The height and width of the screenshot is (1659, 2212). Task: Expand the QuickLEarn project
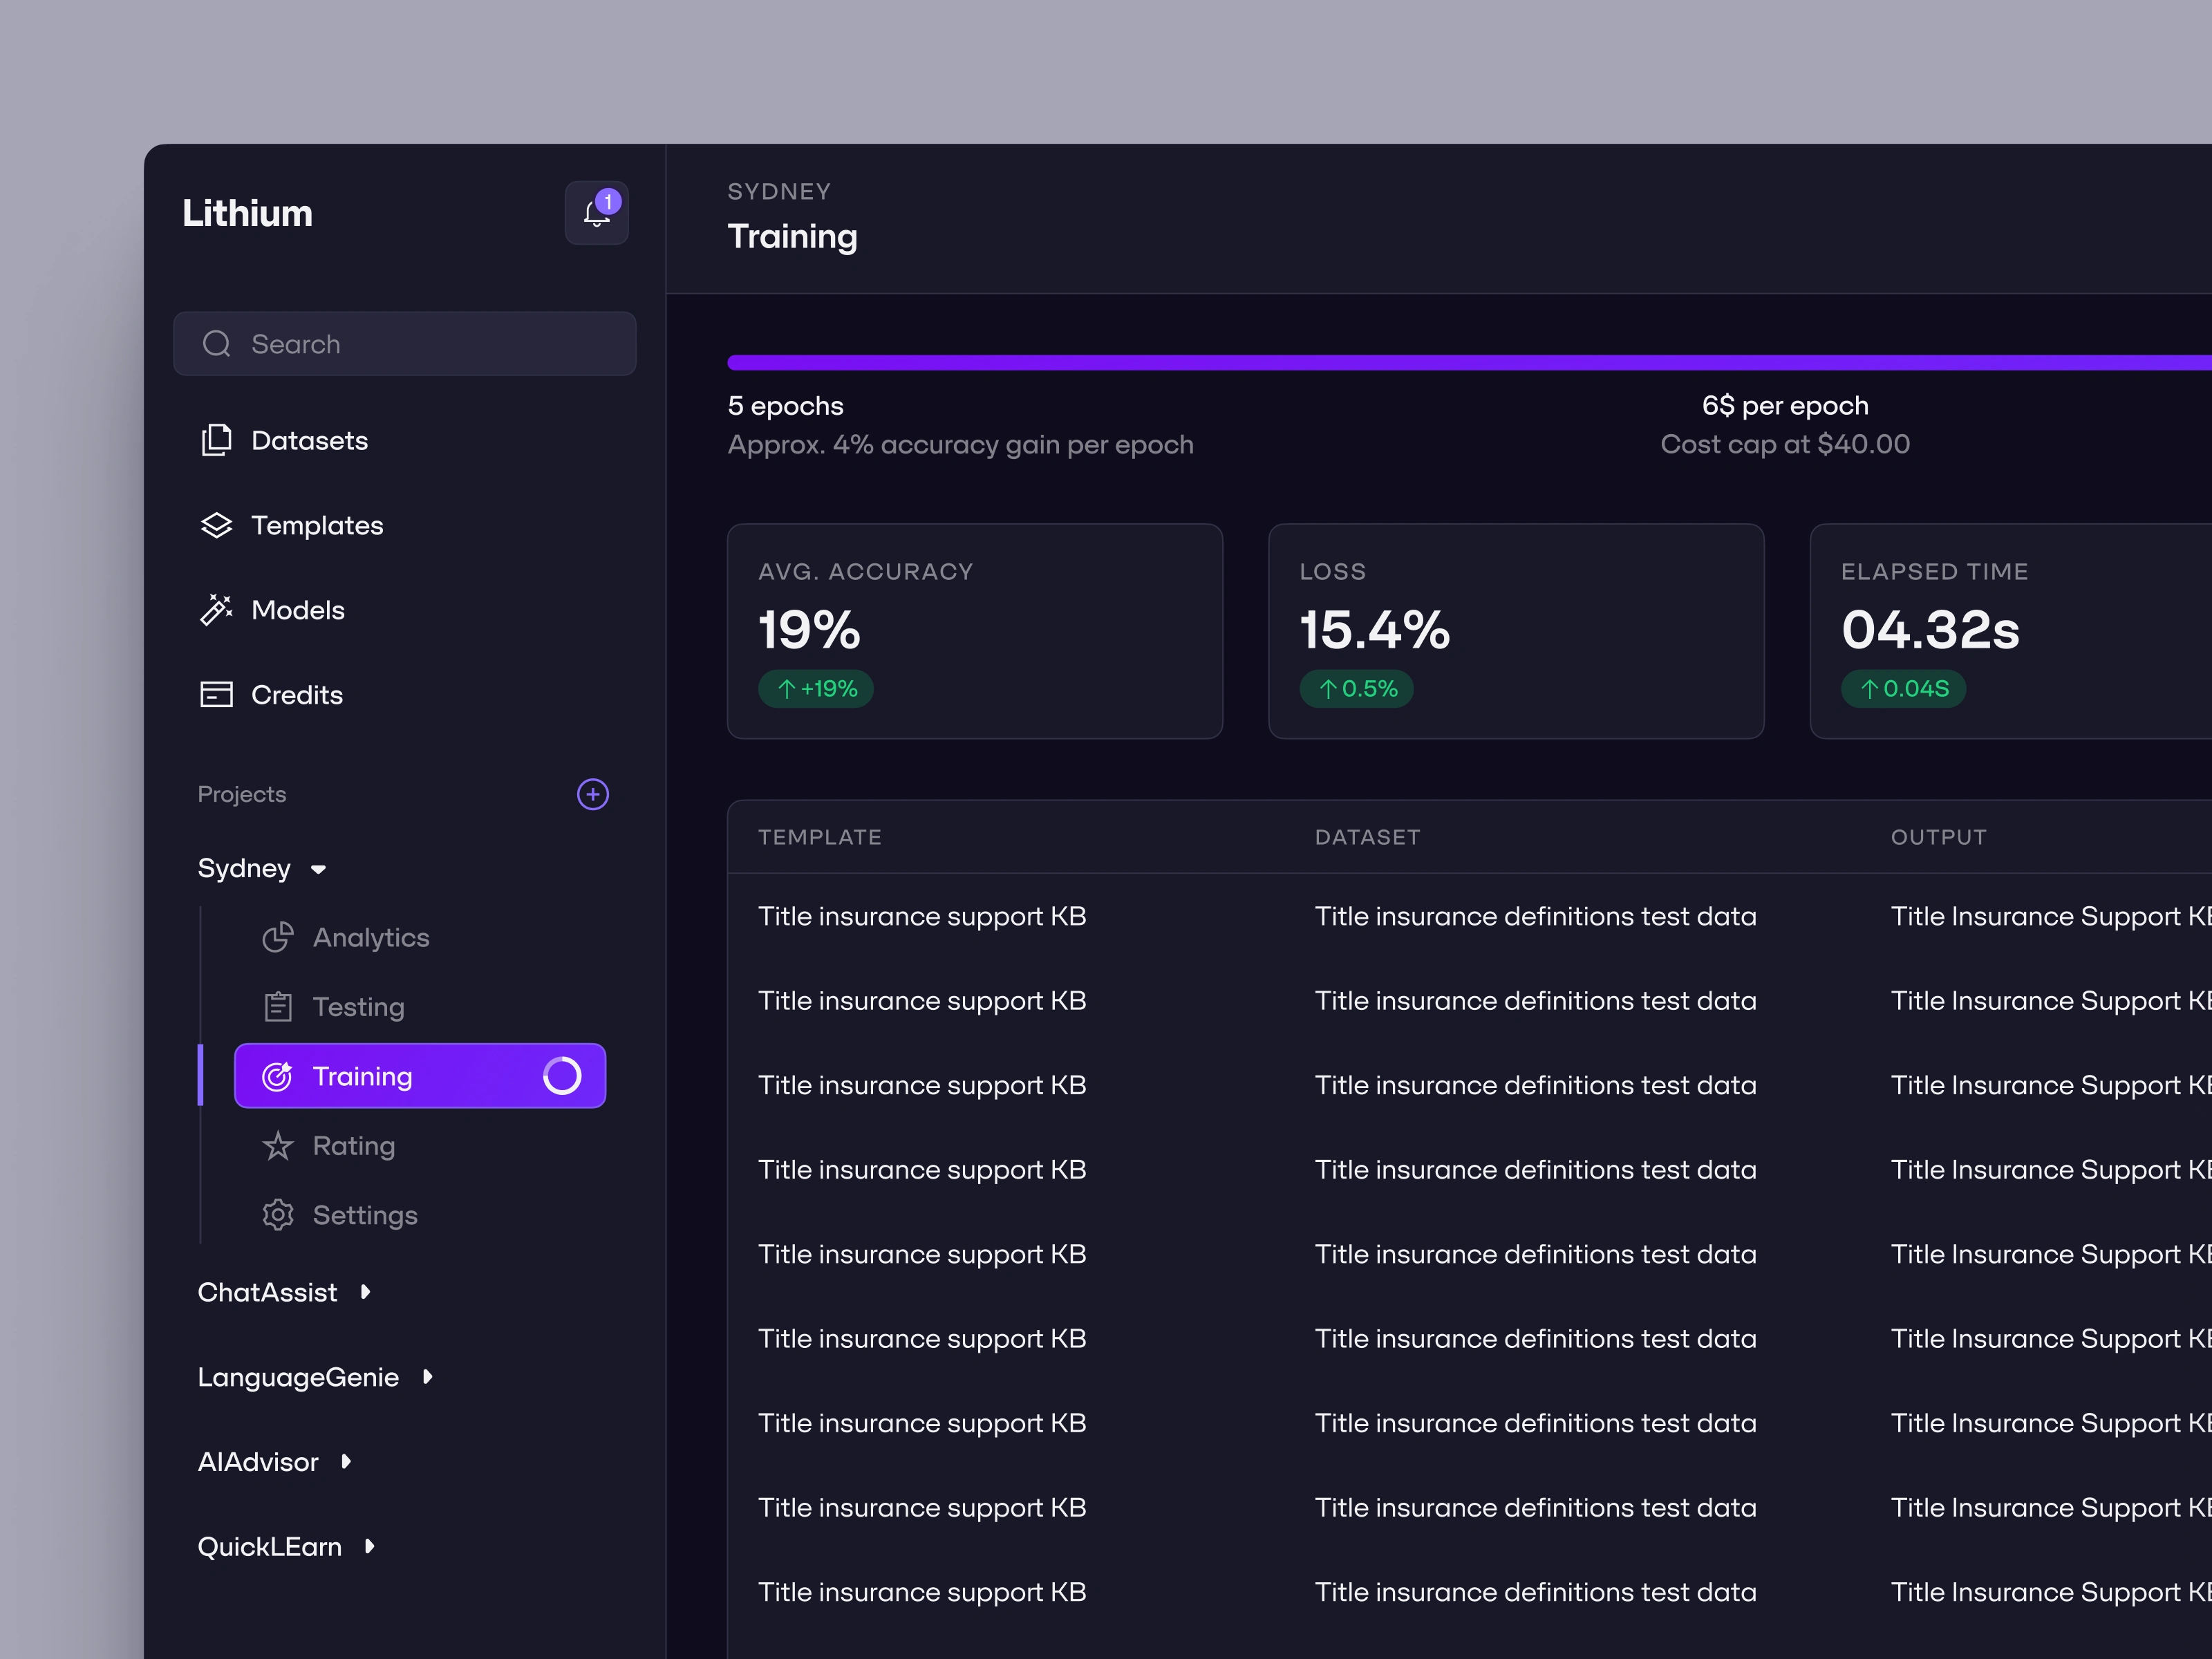[369, 1547]
